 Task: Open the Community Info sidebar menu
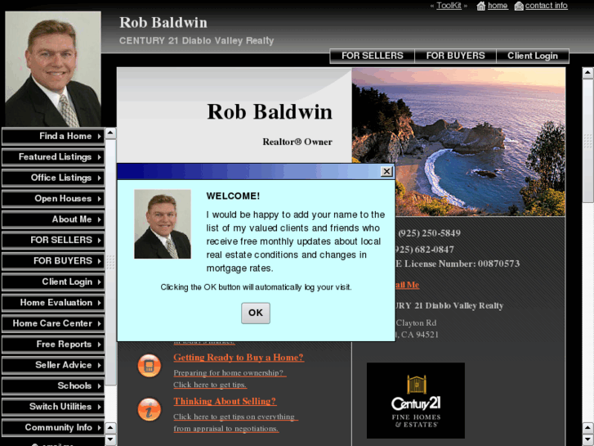tap(53, 428)
